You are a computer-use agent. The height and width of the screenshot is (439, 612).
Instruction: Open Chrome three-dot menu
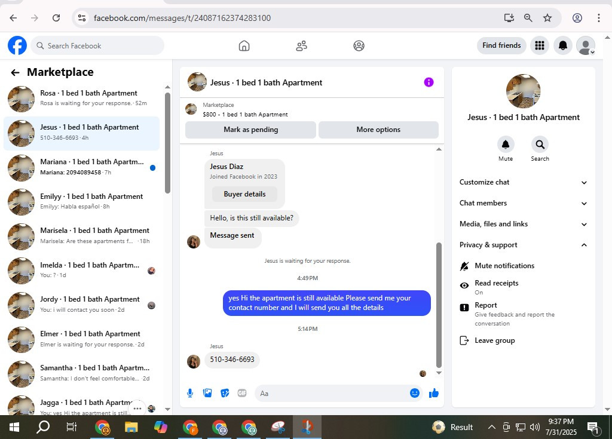[x=598, y=18]
